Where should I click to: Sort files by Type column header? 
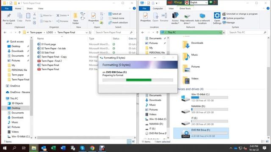pyautogui.click(x=91, y=38)
